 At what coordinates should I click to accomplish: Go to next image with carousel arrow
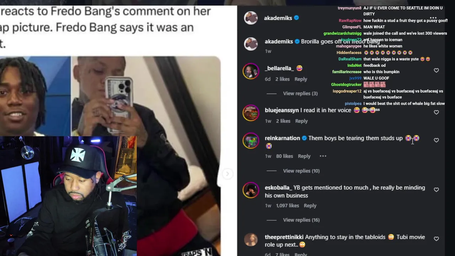[x=227, y=174]
